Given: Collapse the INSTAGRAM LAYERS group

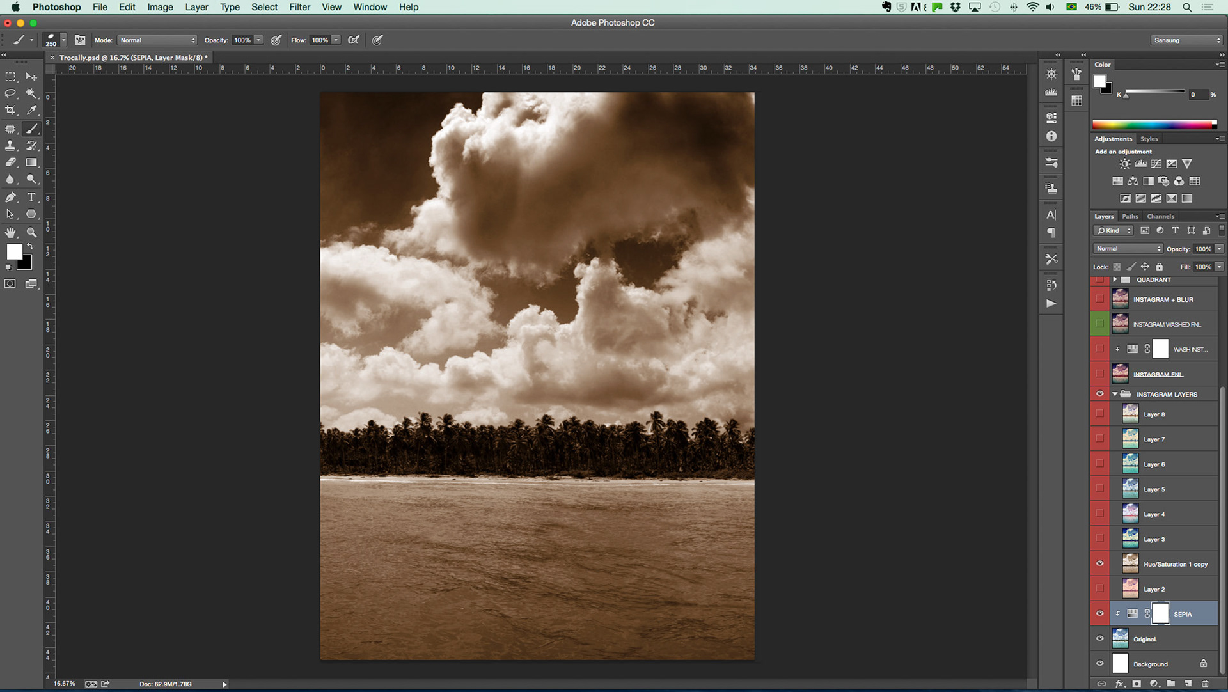Looking at the screenshot, I should click(1115, 395).
